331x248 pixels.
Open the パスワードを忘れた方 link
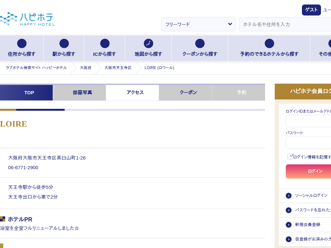[x=313, y=210]
